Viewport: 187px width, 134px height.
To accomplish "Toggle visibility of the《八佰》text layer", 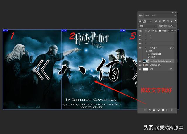I will tap(140, 48).
